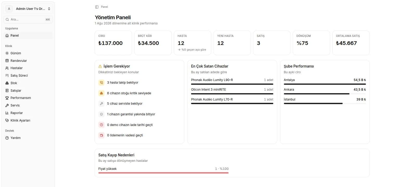Open Satış Süreci page

click(28, 76)
